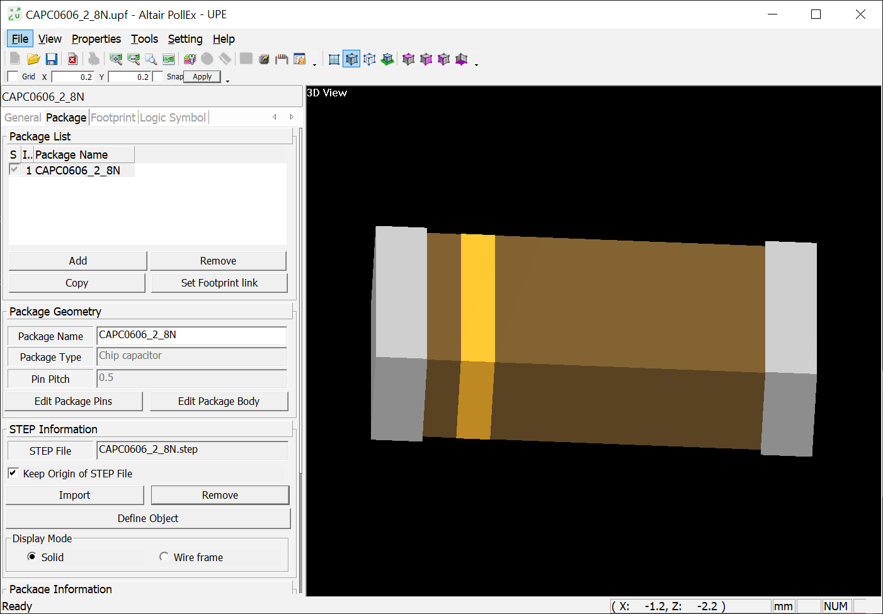
Task: Select the Solid display mode
Action: point(31,557)
